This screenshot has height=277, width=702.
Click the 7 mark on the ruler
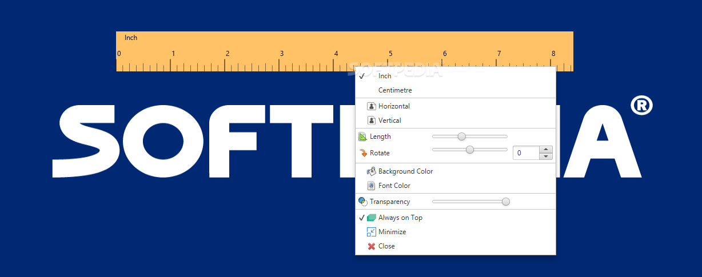pyautogui.click(x=498, y=54)
